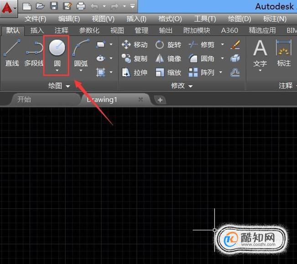Click the Plot printer icon
This screenshot has width=297, height=264.
[x=81, y=6]
